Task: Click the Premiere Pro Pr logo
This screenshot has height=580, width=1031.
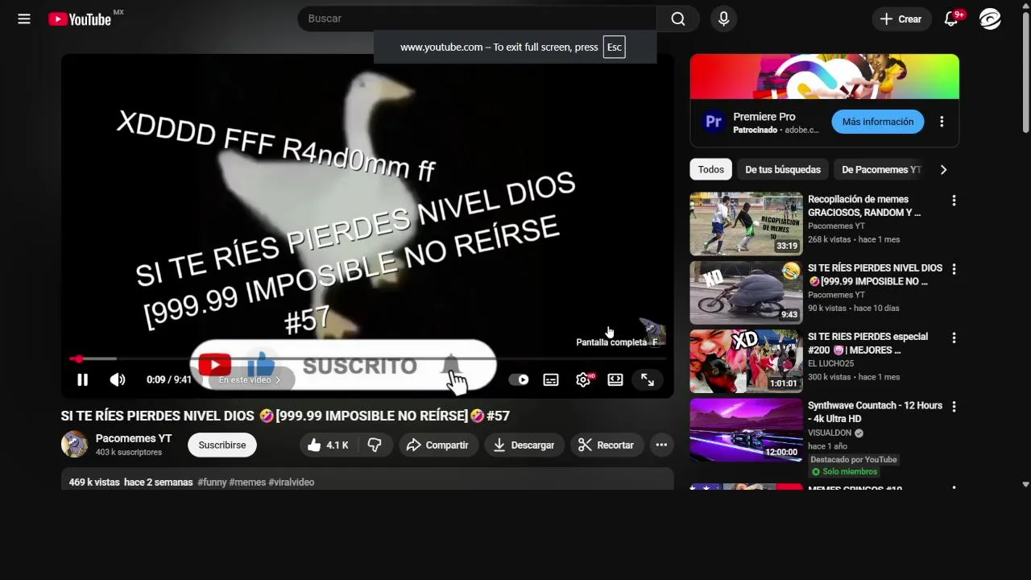Action: point(714,122)
